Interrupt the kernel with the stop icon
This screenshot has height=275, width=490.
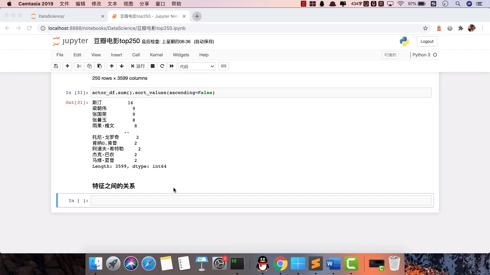[x=153, y=66]
